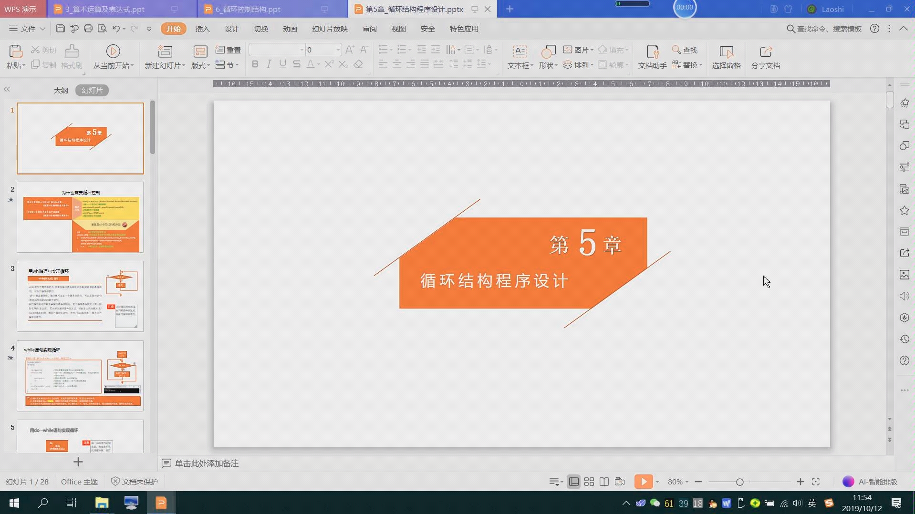Switch to the 插入 ribbon tab
Screen dimensions: 915x514
pos(202,29)
